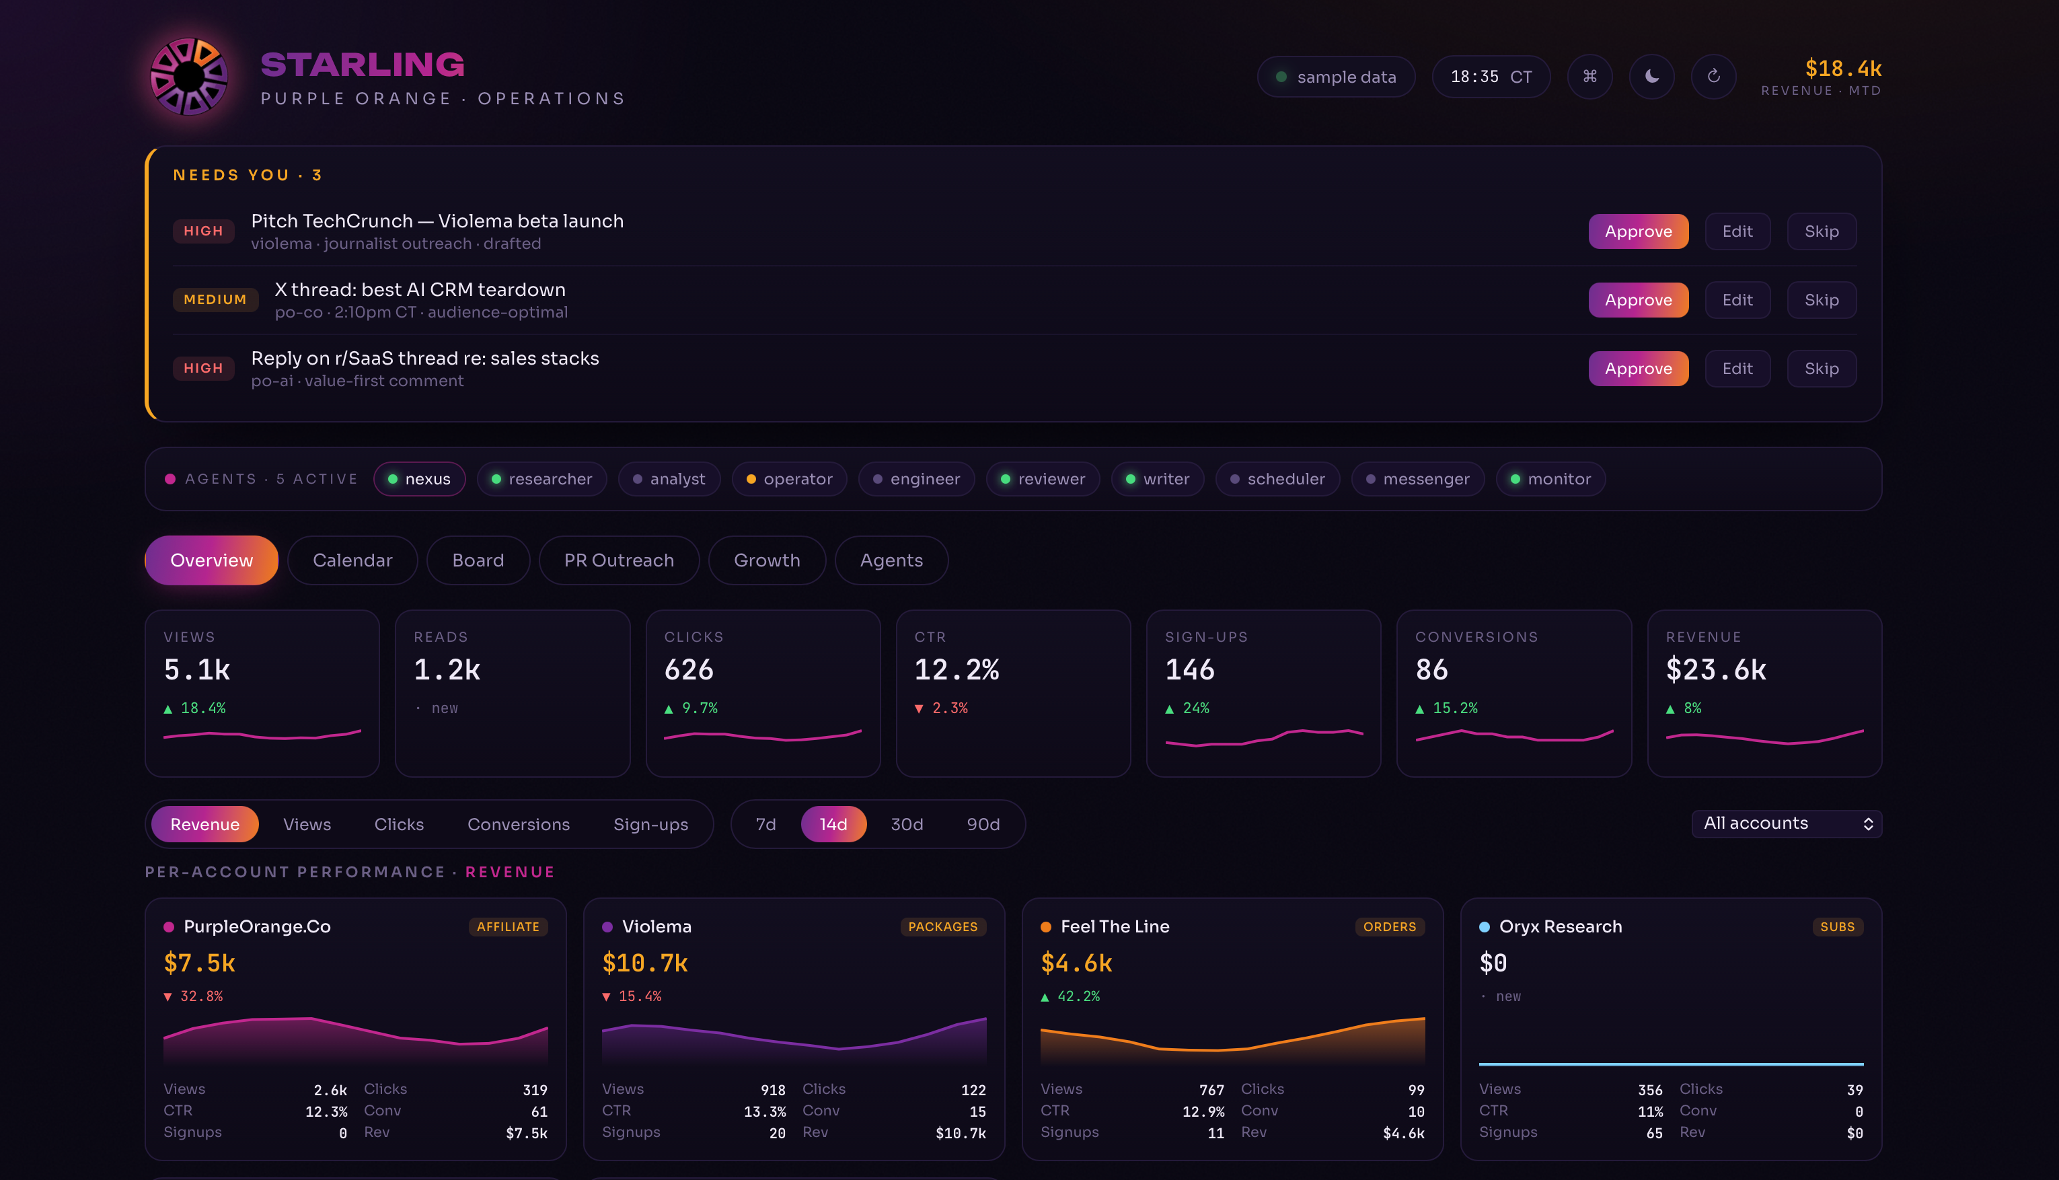
Task: Click the 18:35 CT clock pill
Action: (x=1491, y=76)
